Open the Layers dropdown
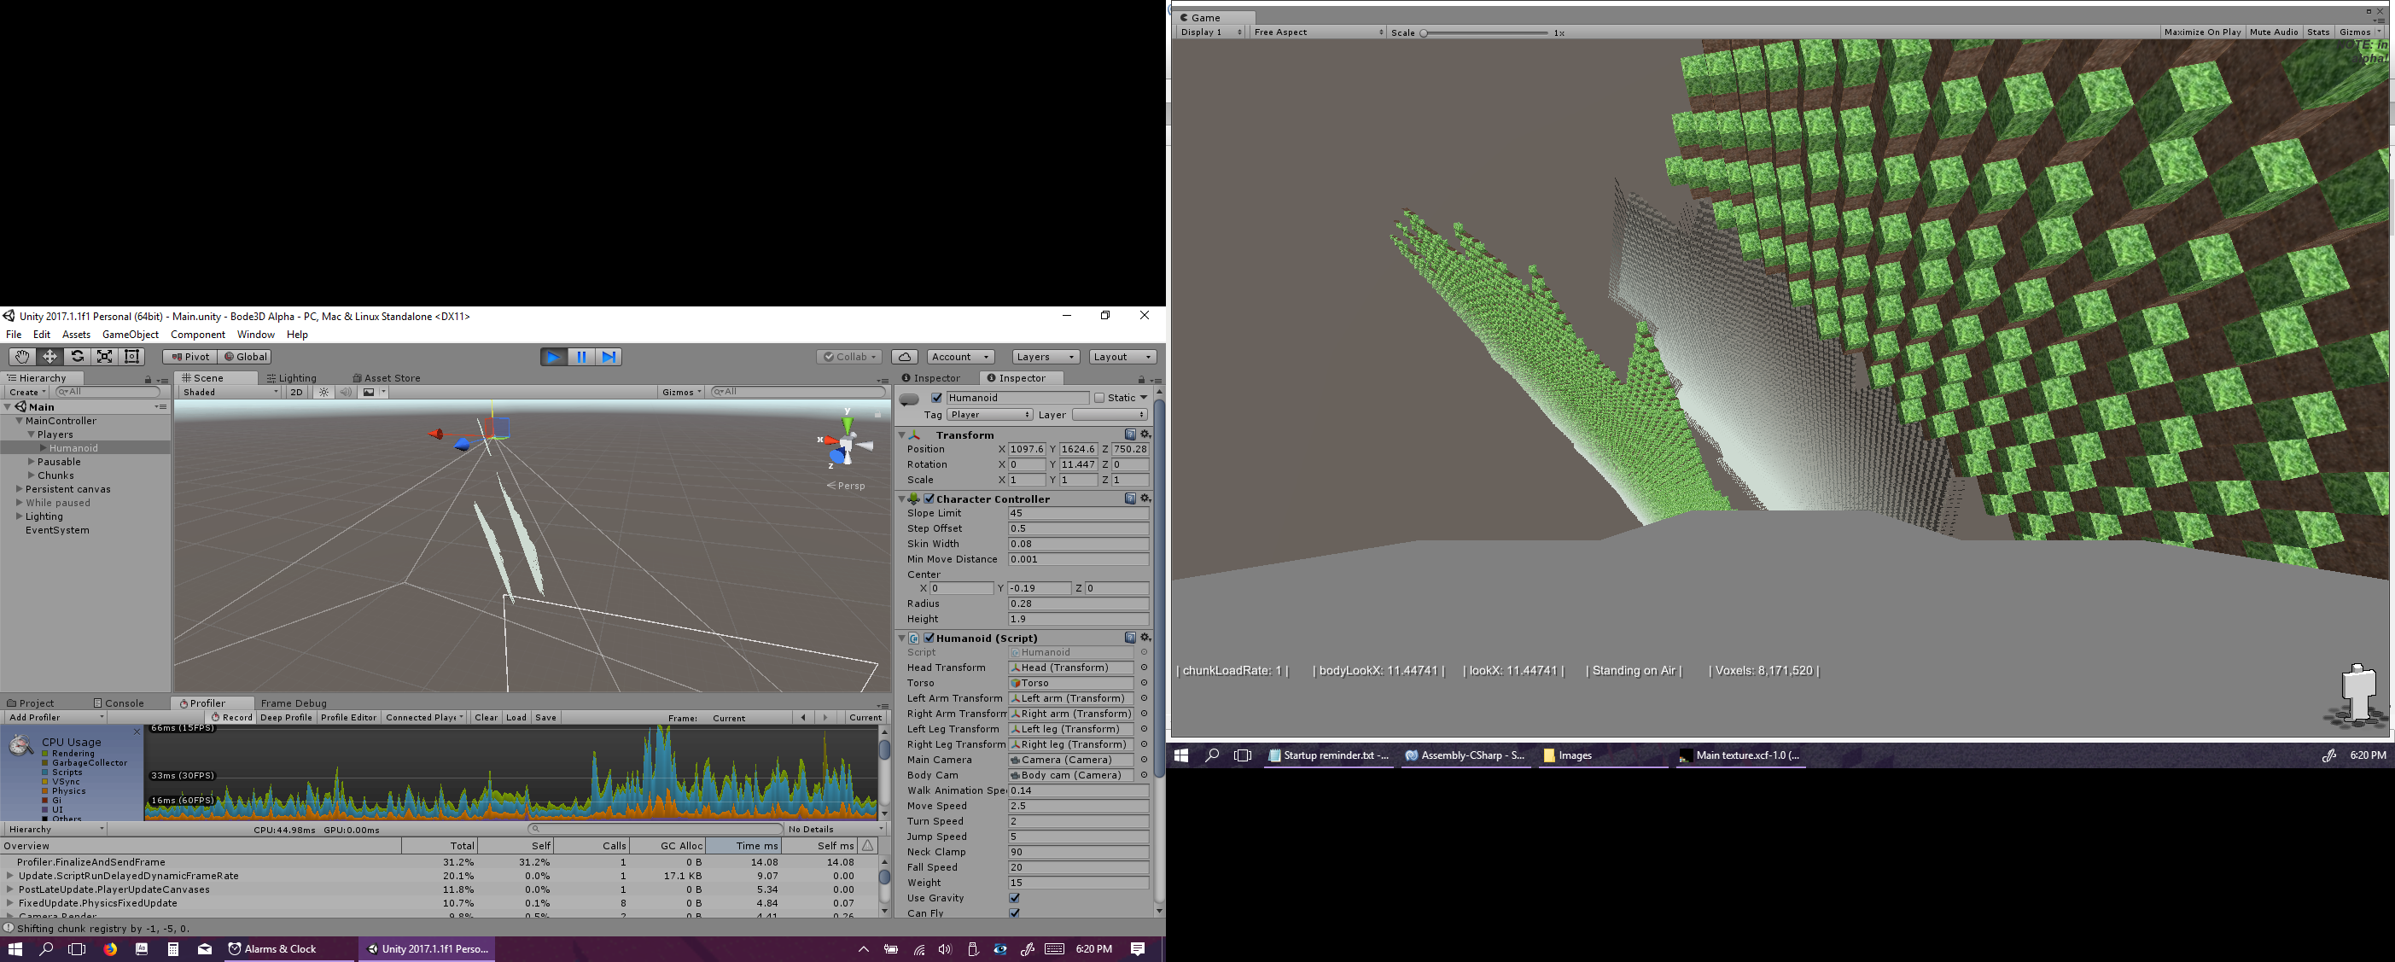Screen dimensions: 2395x962 [1045, 357]
